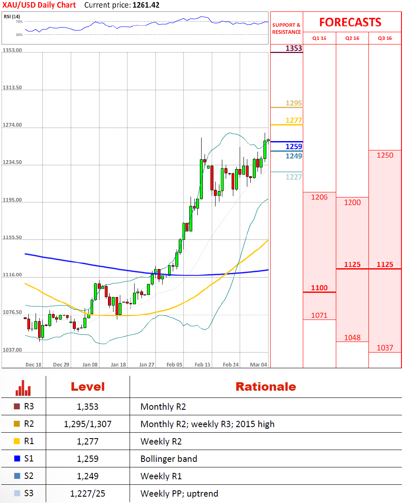This screenshot has height=503, width=404.
Task: Click the 1249 support level marker
Action: click(x=294, y=156)
